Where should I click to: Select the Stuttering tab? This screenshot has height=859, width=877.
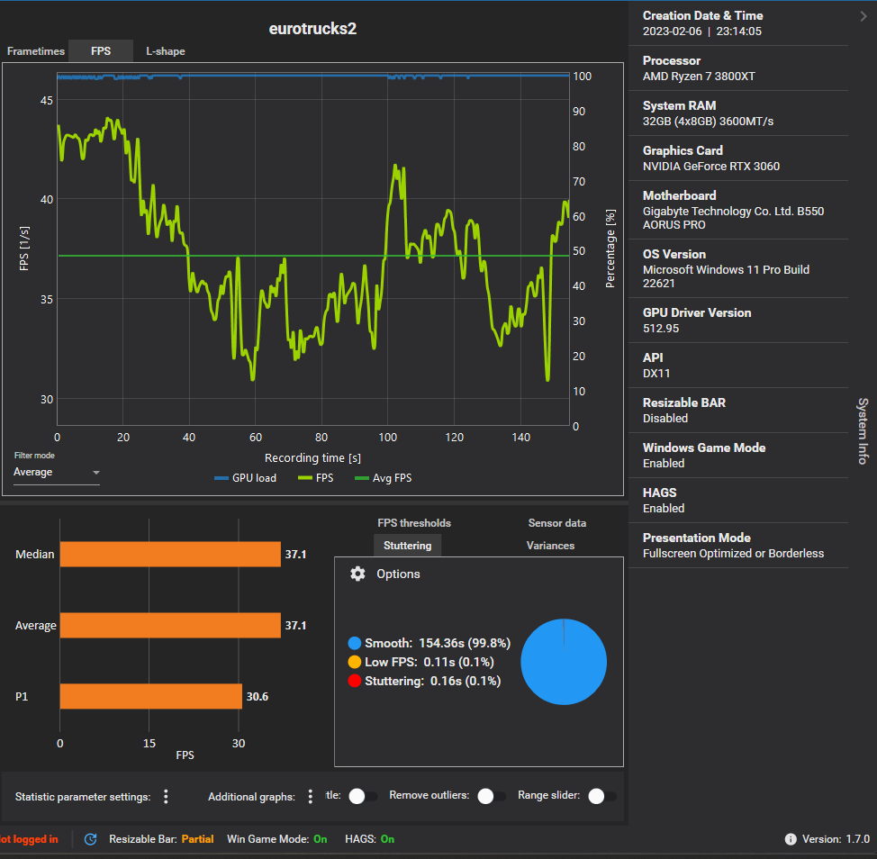tap(407, 546)
